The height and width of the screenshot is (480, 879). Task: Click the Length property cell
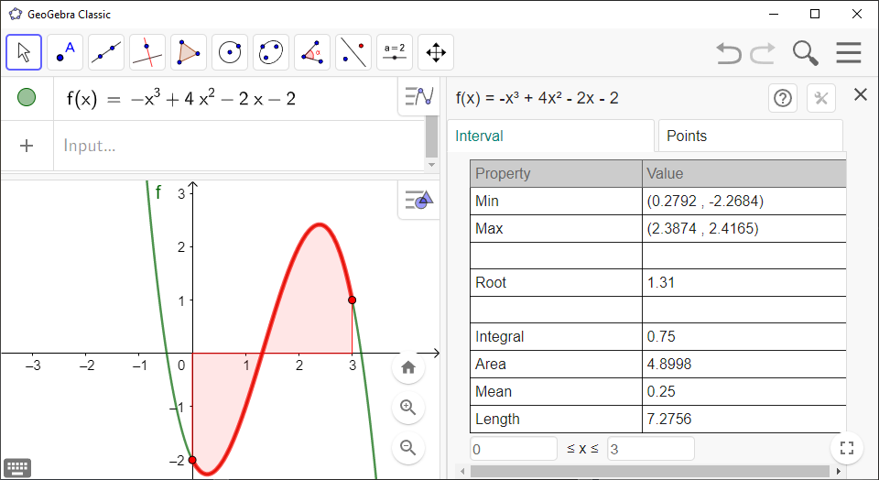click(x=556, y=419)
